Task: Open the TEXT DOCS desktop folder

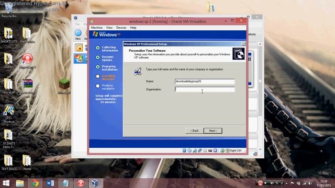Action: pos(9,162)
